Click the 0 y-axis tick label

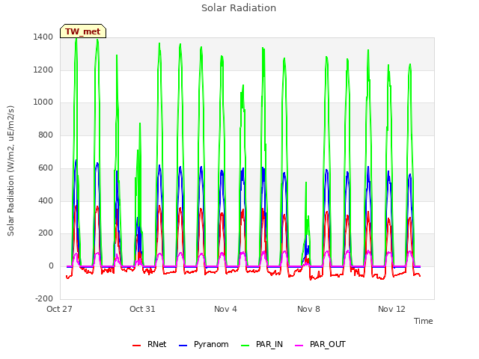(x=51, y=266)
